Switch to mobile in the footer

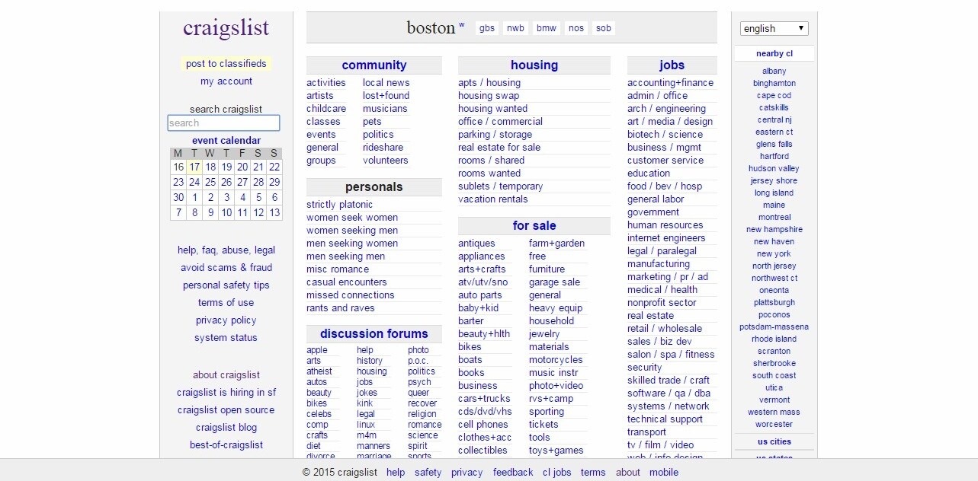[x=664, y=473]
